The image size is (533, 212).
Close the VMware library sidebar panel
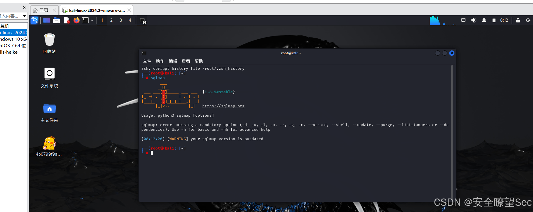coord(24,7)
